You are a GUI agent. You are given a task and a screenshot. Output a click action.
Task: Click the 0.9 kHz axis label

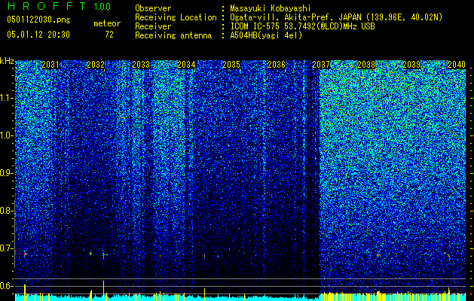click(7, 173)
